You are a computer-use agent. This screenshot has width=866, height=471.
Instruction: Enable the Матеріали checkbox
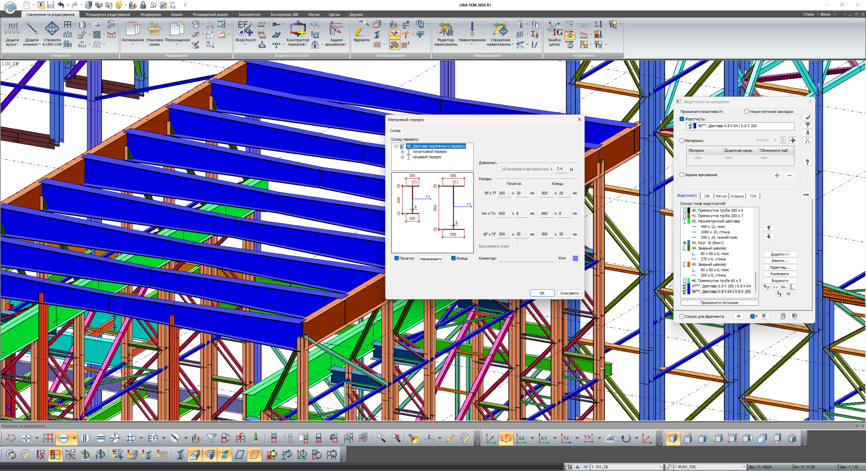682,140
